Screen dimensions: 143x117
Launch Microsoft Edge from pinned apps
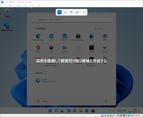click(x=38, y=37)
